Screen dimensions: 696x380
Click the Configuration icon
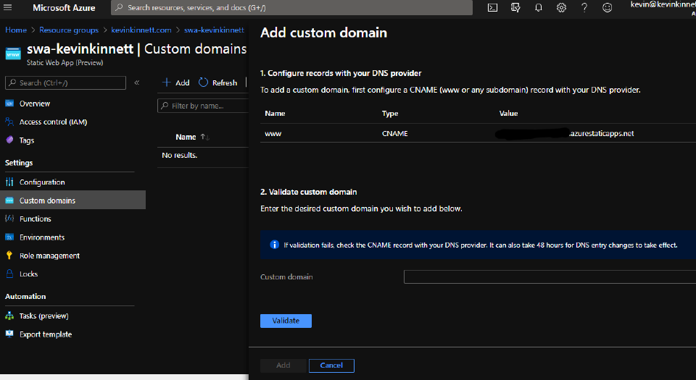tap(9, 182)
